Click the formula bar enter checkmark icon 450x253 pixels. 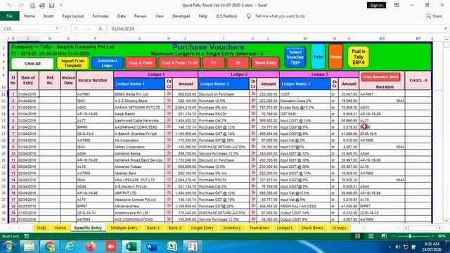coord(89,29)
